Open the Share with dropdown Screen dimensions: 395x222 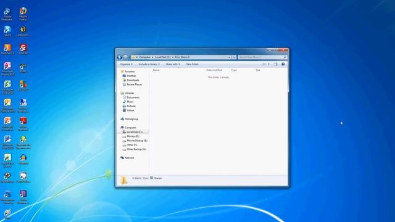point(173,64)
